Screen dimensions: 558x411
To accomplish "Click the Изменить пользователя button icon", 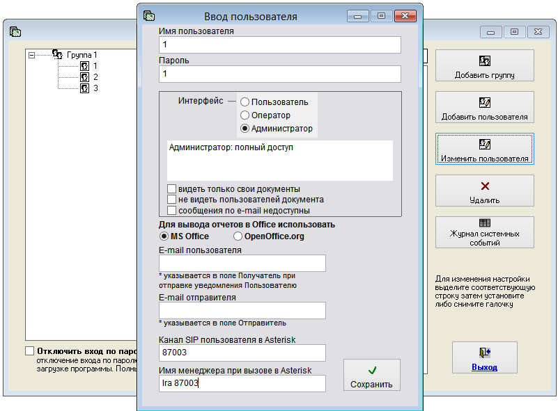I will (484, 144).
